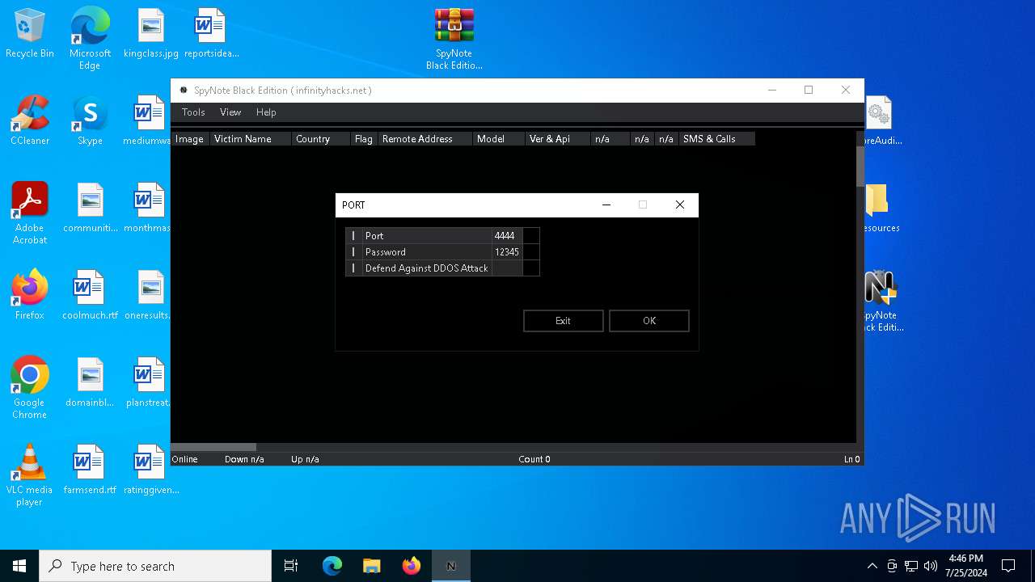Select the reportsidea Word document on desktop
Screen dimensions: 1035x582
click(x=211, y=34)
